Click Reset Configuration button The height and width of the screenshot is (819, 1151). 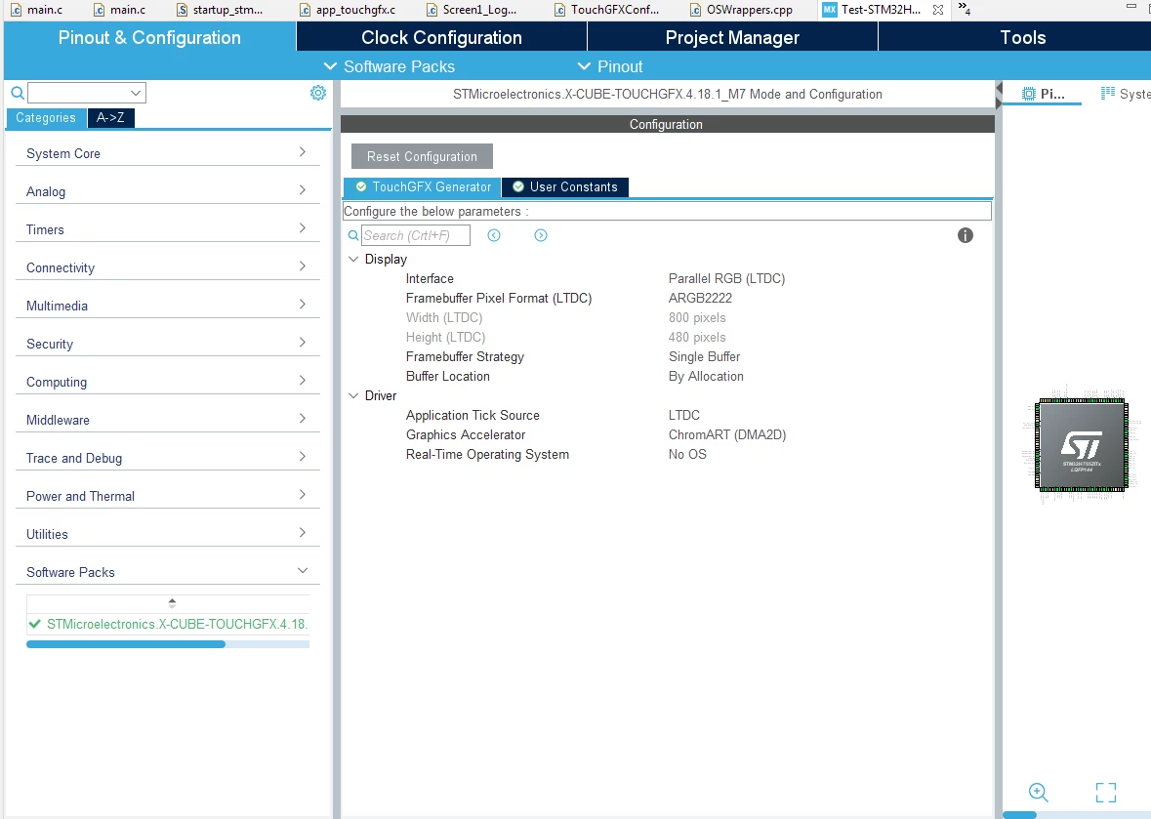tap(422, 156)
